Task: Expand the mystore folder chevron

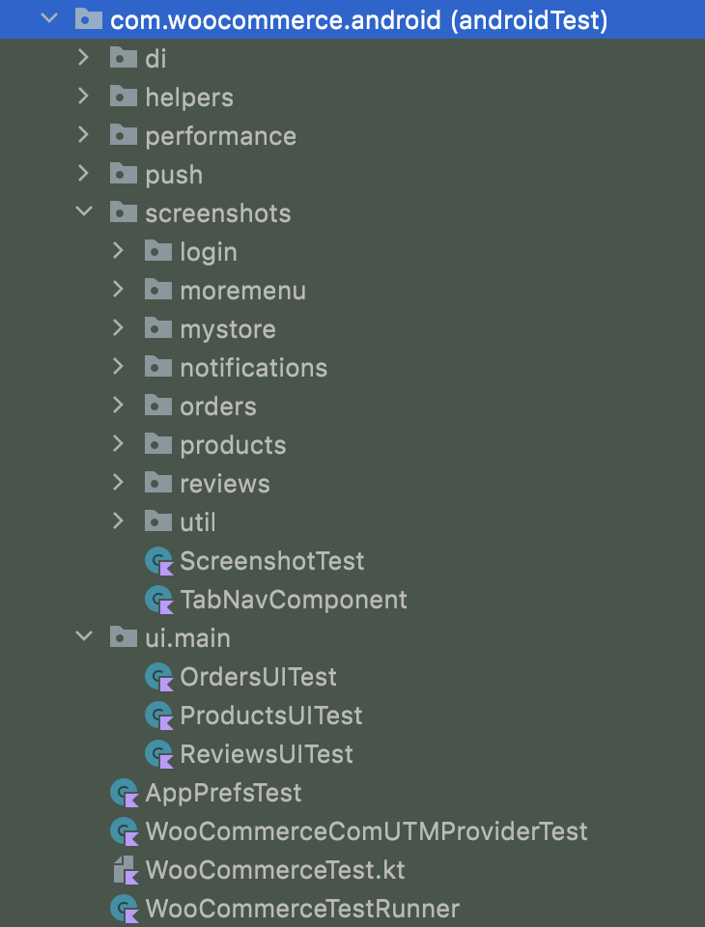Action: pos(118,327)
